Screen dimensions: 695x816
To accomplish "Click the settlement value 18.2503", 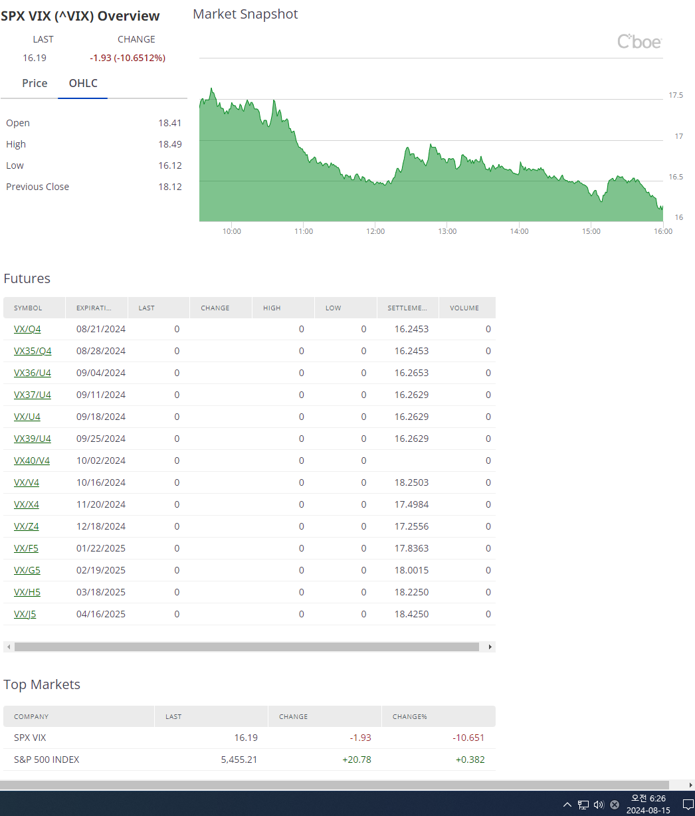I will (412, 482).
